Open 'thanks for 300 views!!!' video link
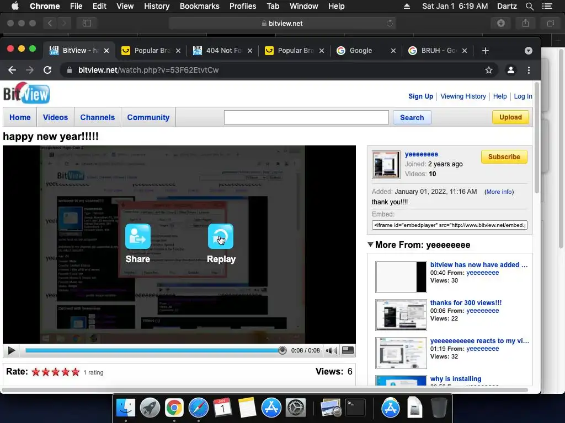The width and height of the screenshot is (565, 423). (466, 303)
